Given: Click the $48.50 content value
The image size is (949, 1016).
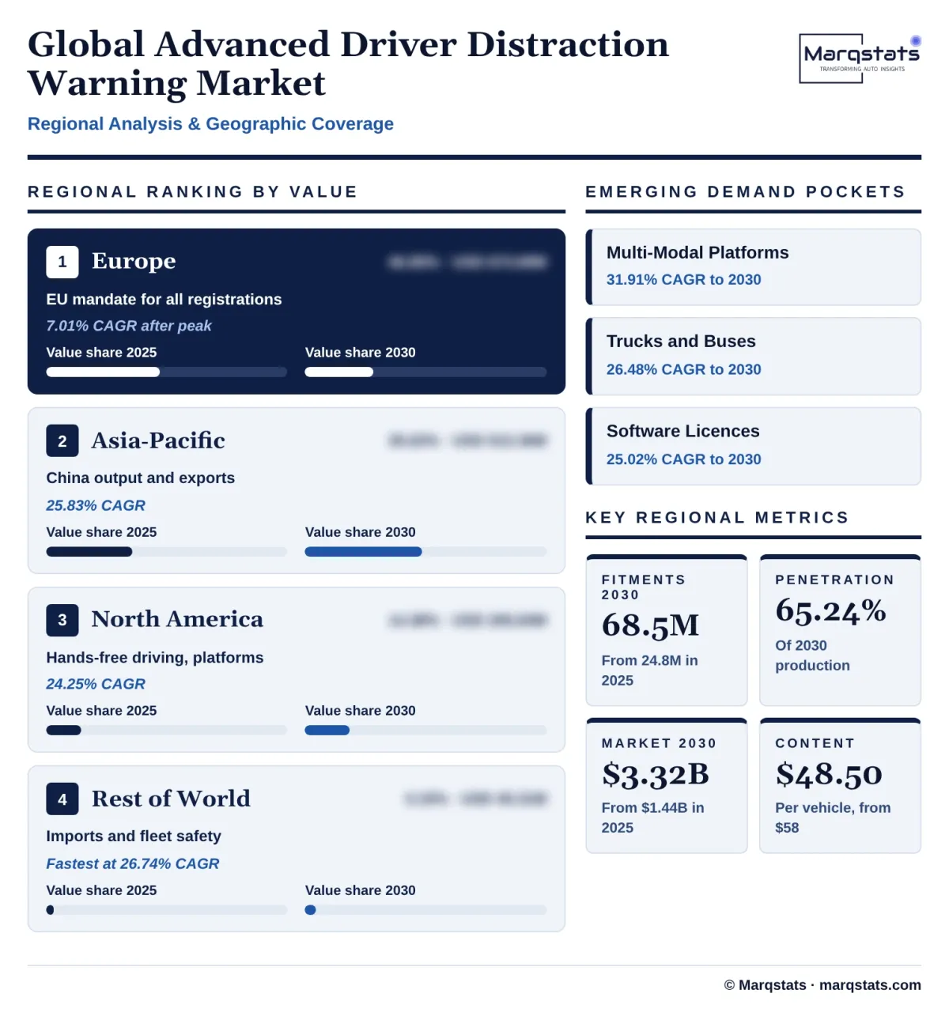Looking at the screenshot, I should point(829,774).
